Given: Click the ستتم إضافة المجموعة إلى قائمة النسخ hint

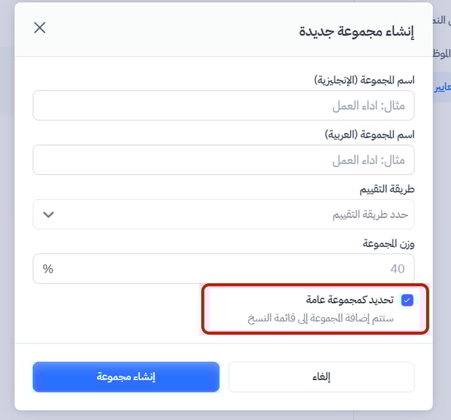Looking at the screenshot, I should pos(321,318).
